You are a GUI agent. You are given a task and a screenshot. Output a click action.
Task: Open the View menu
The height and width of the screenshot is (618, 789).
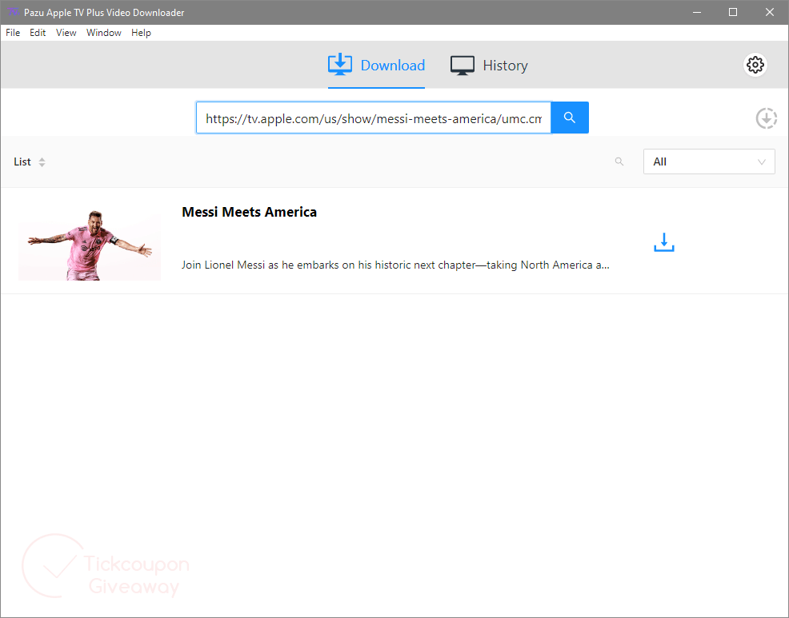click(66, 33)
